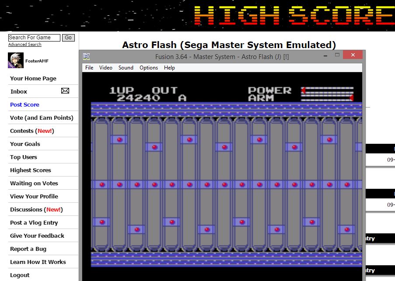395x281 pixels.
Task: Click Report a Bug link
Action: point(28,249)
